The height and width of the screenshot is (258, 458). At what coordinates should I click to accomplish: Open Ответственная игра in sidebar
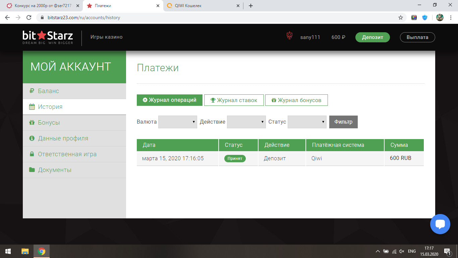tap(74, 154)
